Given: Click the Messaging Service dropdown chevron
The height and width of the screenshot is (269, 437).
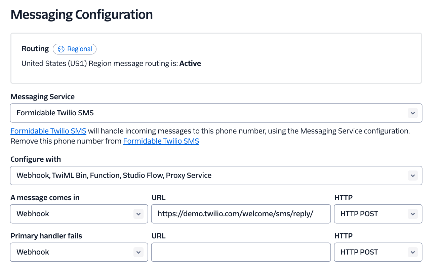Looking at the screenshot, I should (413, 113).
